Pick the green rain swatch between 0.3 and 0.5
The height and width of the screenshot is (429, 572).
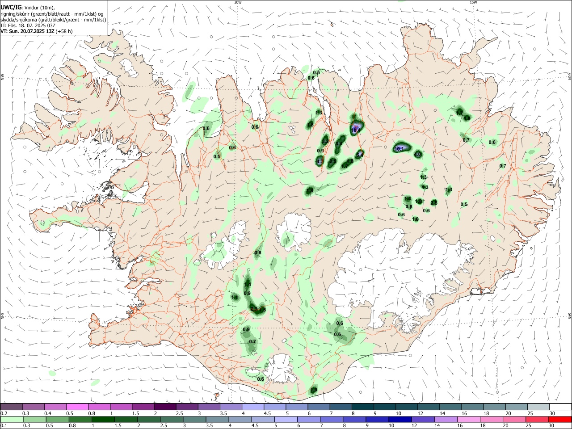34,420
